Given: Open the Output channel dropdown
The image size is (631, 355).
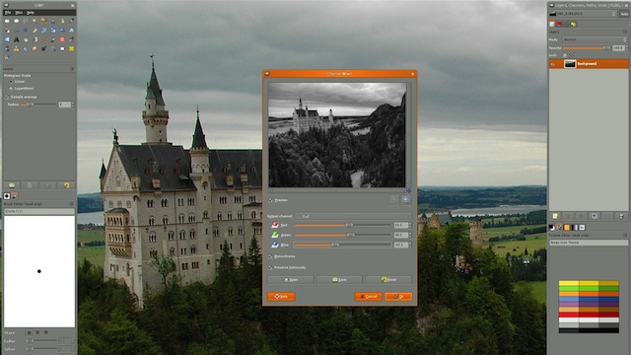Looking at the screenshot, I should click(x=353, y=216).
